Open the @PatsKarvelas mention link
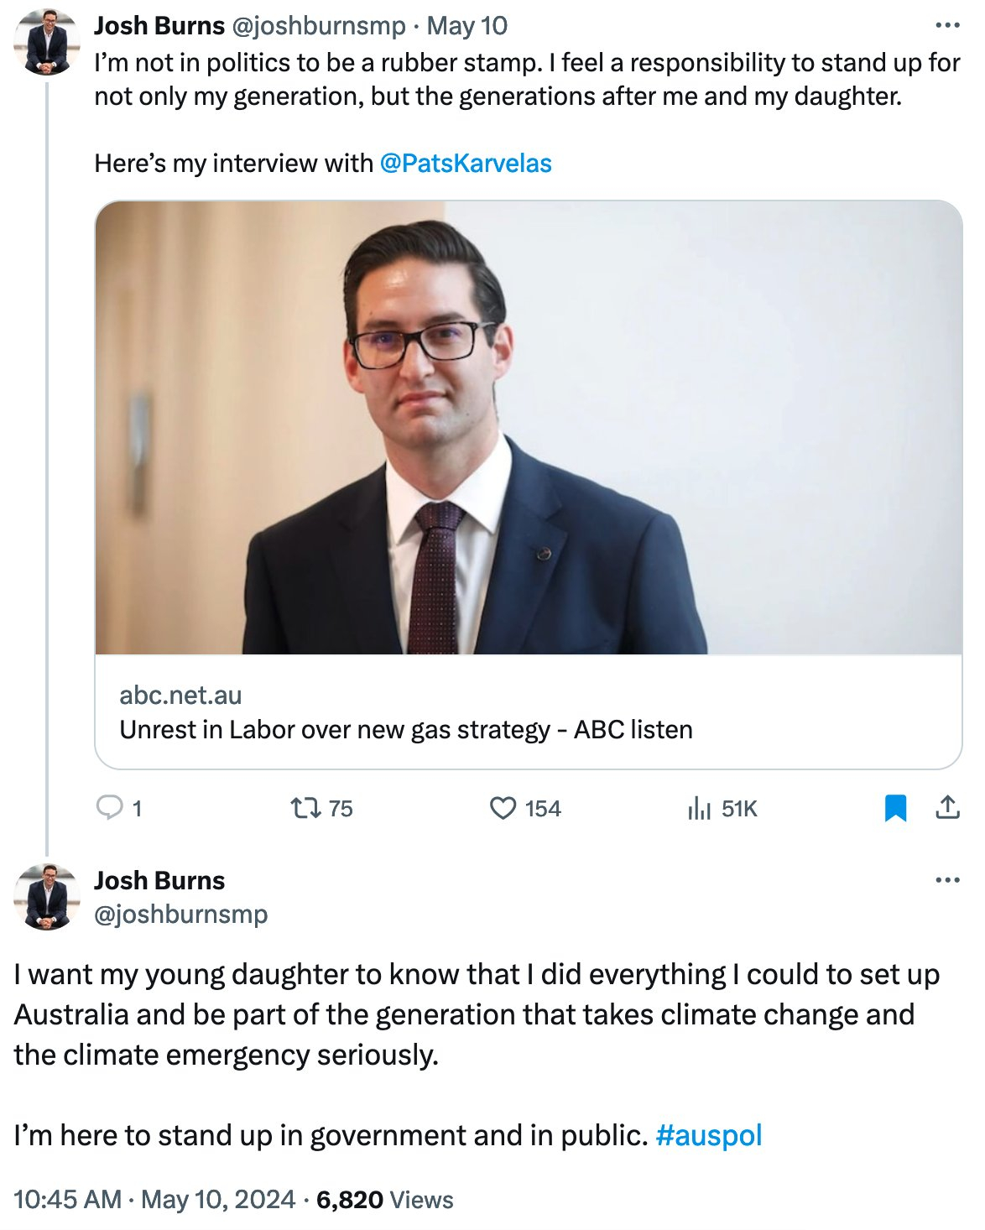This screenshot has width=985, height=1230. point(466,163)
